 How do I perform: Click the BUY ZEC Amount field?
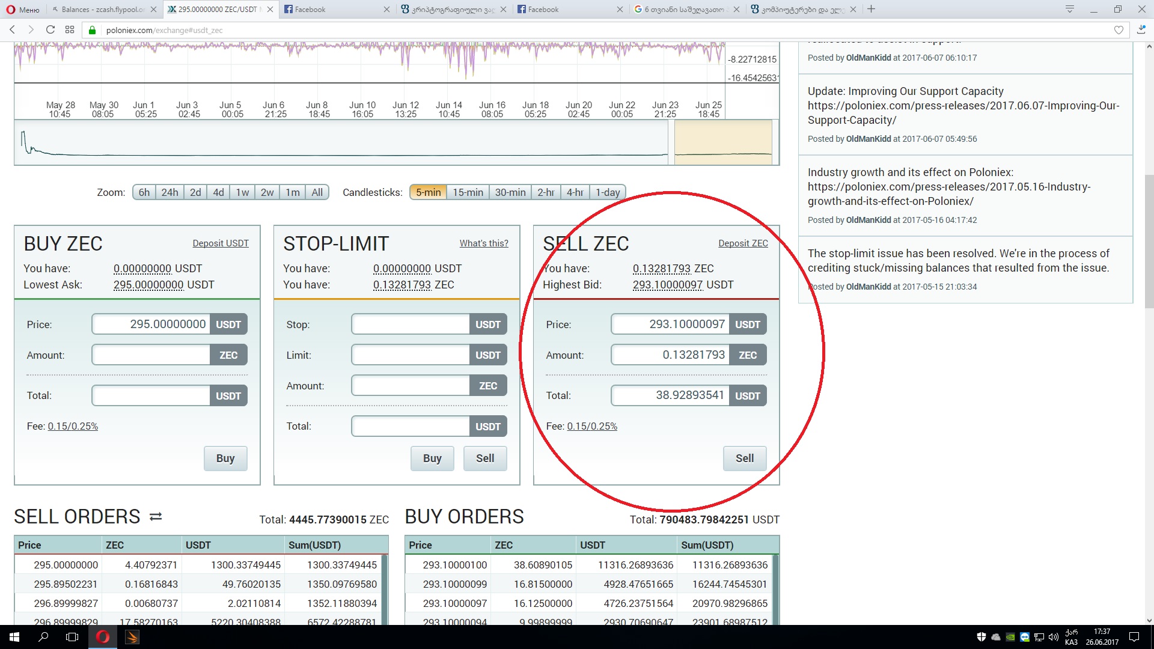tap(151, 355)
